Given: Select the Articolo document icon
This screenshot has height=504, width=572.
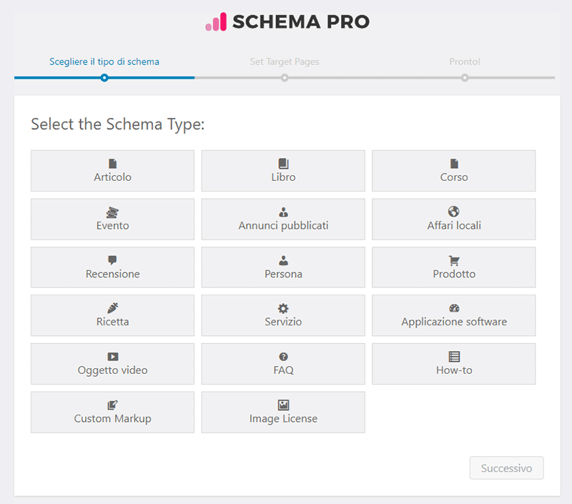Looking at the screenshot, I should coord(113,164).
